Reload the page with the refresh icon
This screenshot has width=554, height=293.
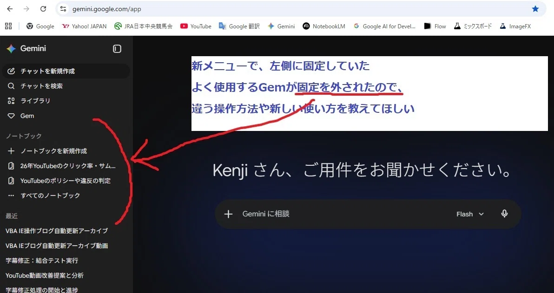43,9
